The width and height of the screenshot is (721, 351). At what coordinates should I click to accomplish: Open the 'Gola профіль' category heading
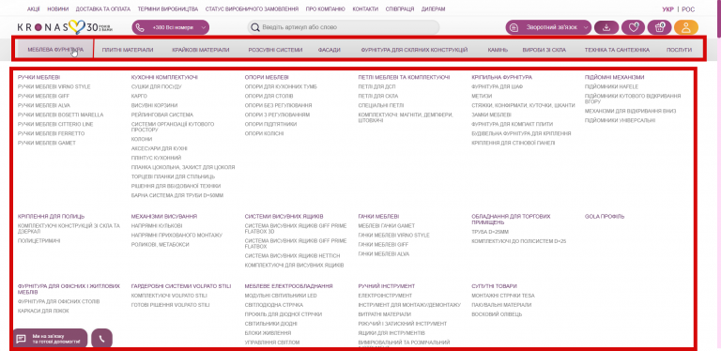click(605, 217)
